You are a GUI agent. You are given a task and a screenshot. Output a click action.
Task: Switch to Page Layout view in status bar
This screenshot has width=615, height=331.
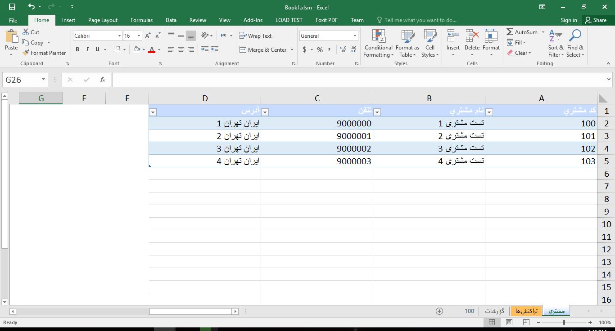tap(509, 322)
